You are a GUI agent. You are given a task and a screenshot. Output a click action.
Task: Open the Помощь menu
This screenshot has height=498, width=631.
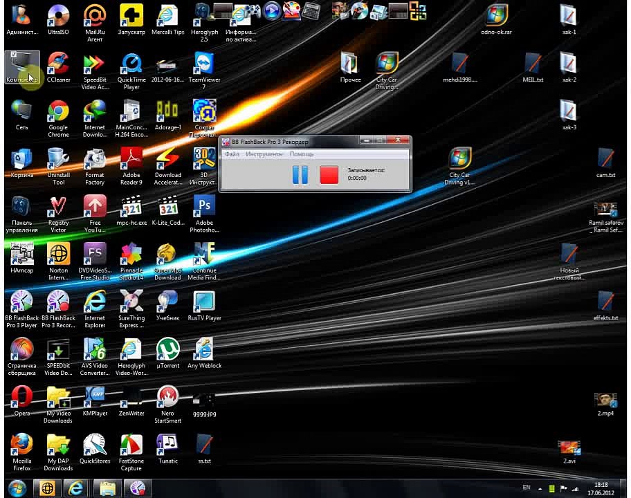point(302,154)
